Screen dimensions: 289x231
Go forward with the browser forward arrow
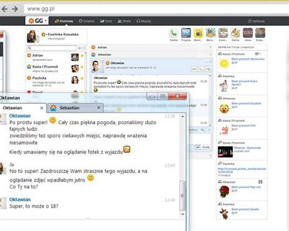coord(15,9)
